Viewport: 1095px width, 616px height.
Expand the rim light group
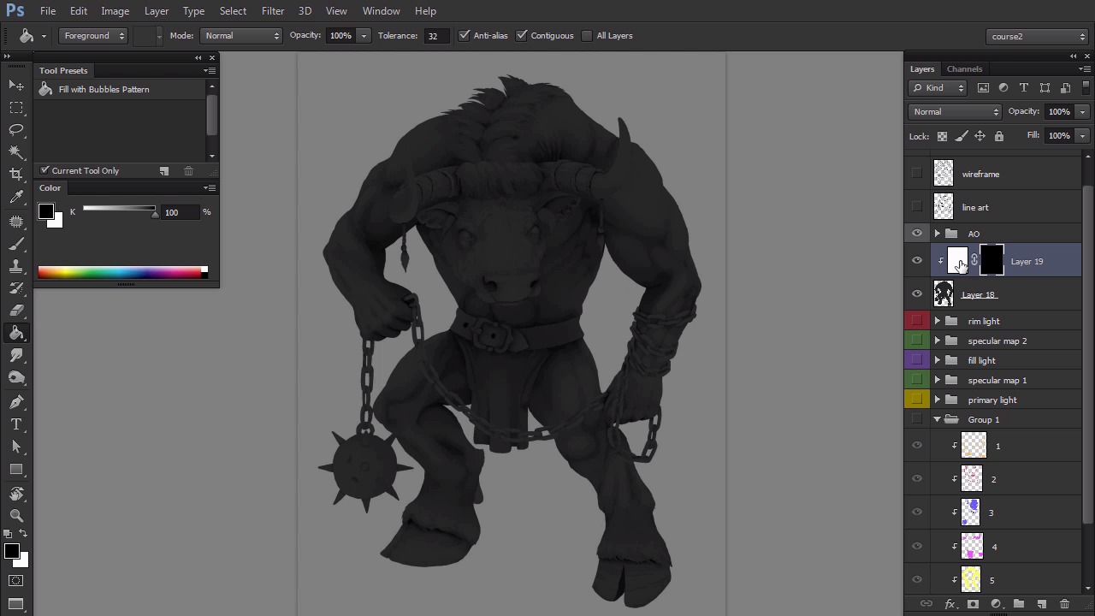click(x=937, y=322)
